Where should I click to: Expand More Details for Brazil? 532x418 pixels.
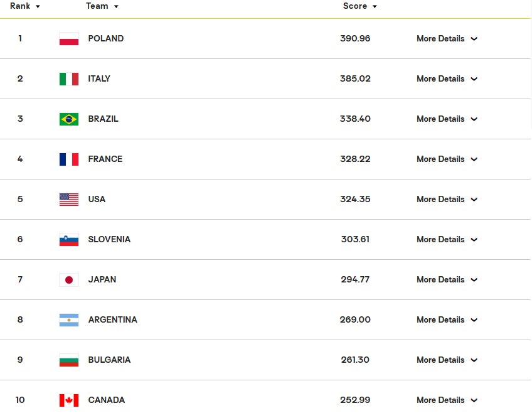click(x=447, y=119)
